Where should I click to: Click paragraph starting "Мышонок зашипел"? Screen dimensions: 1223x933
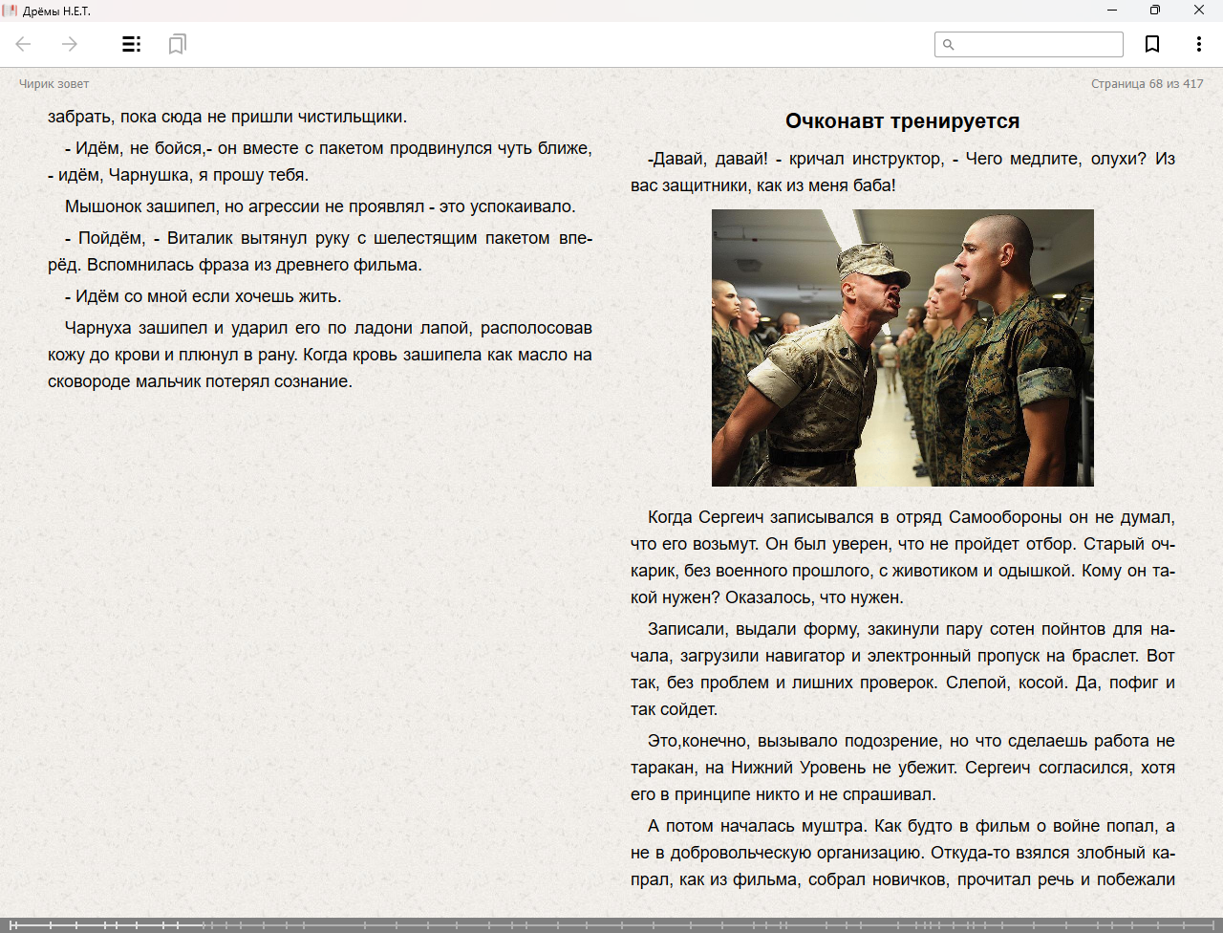320,206
